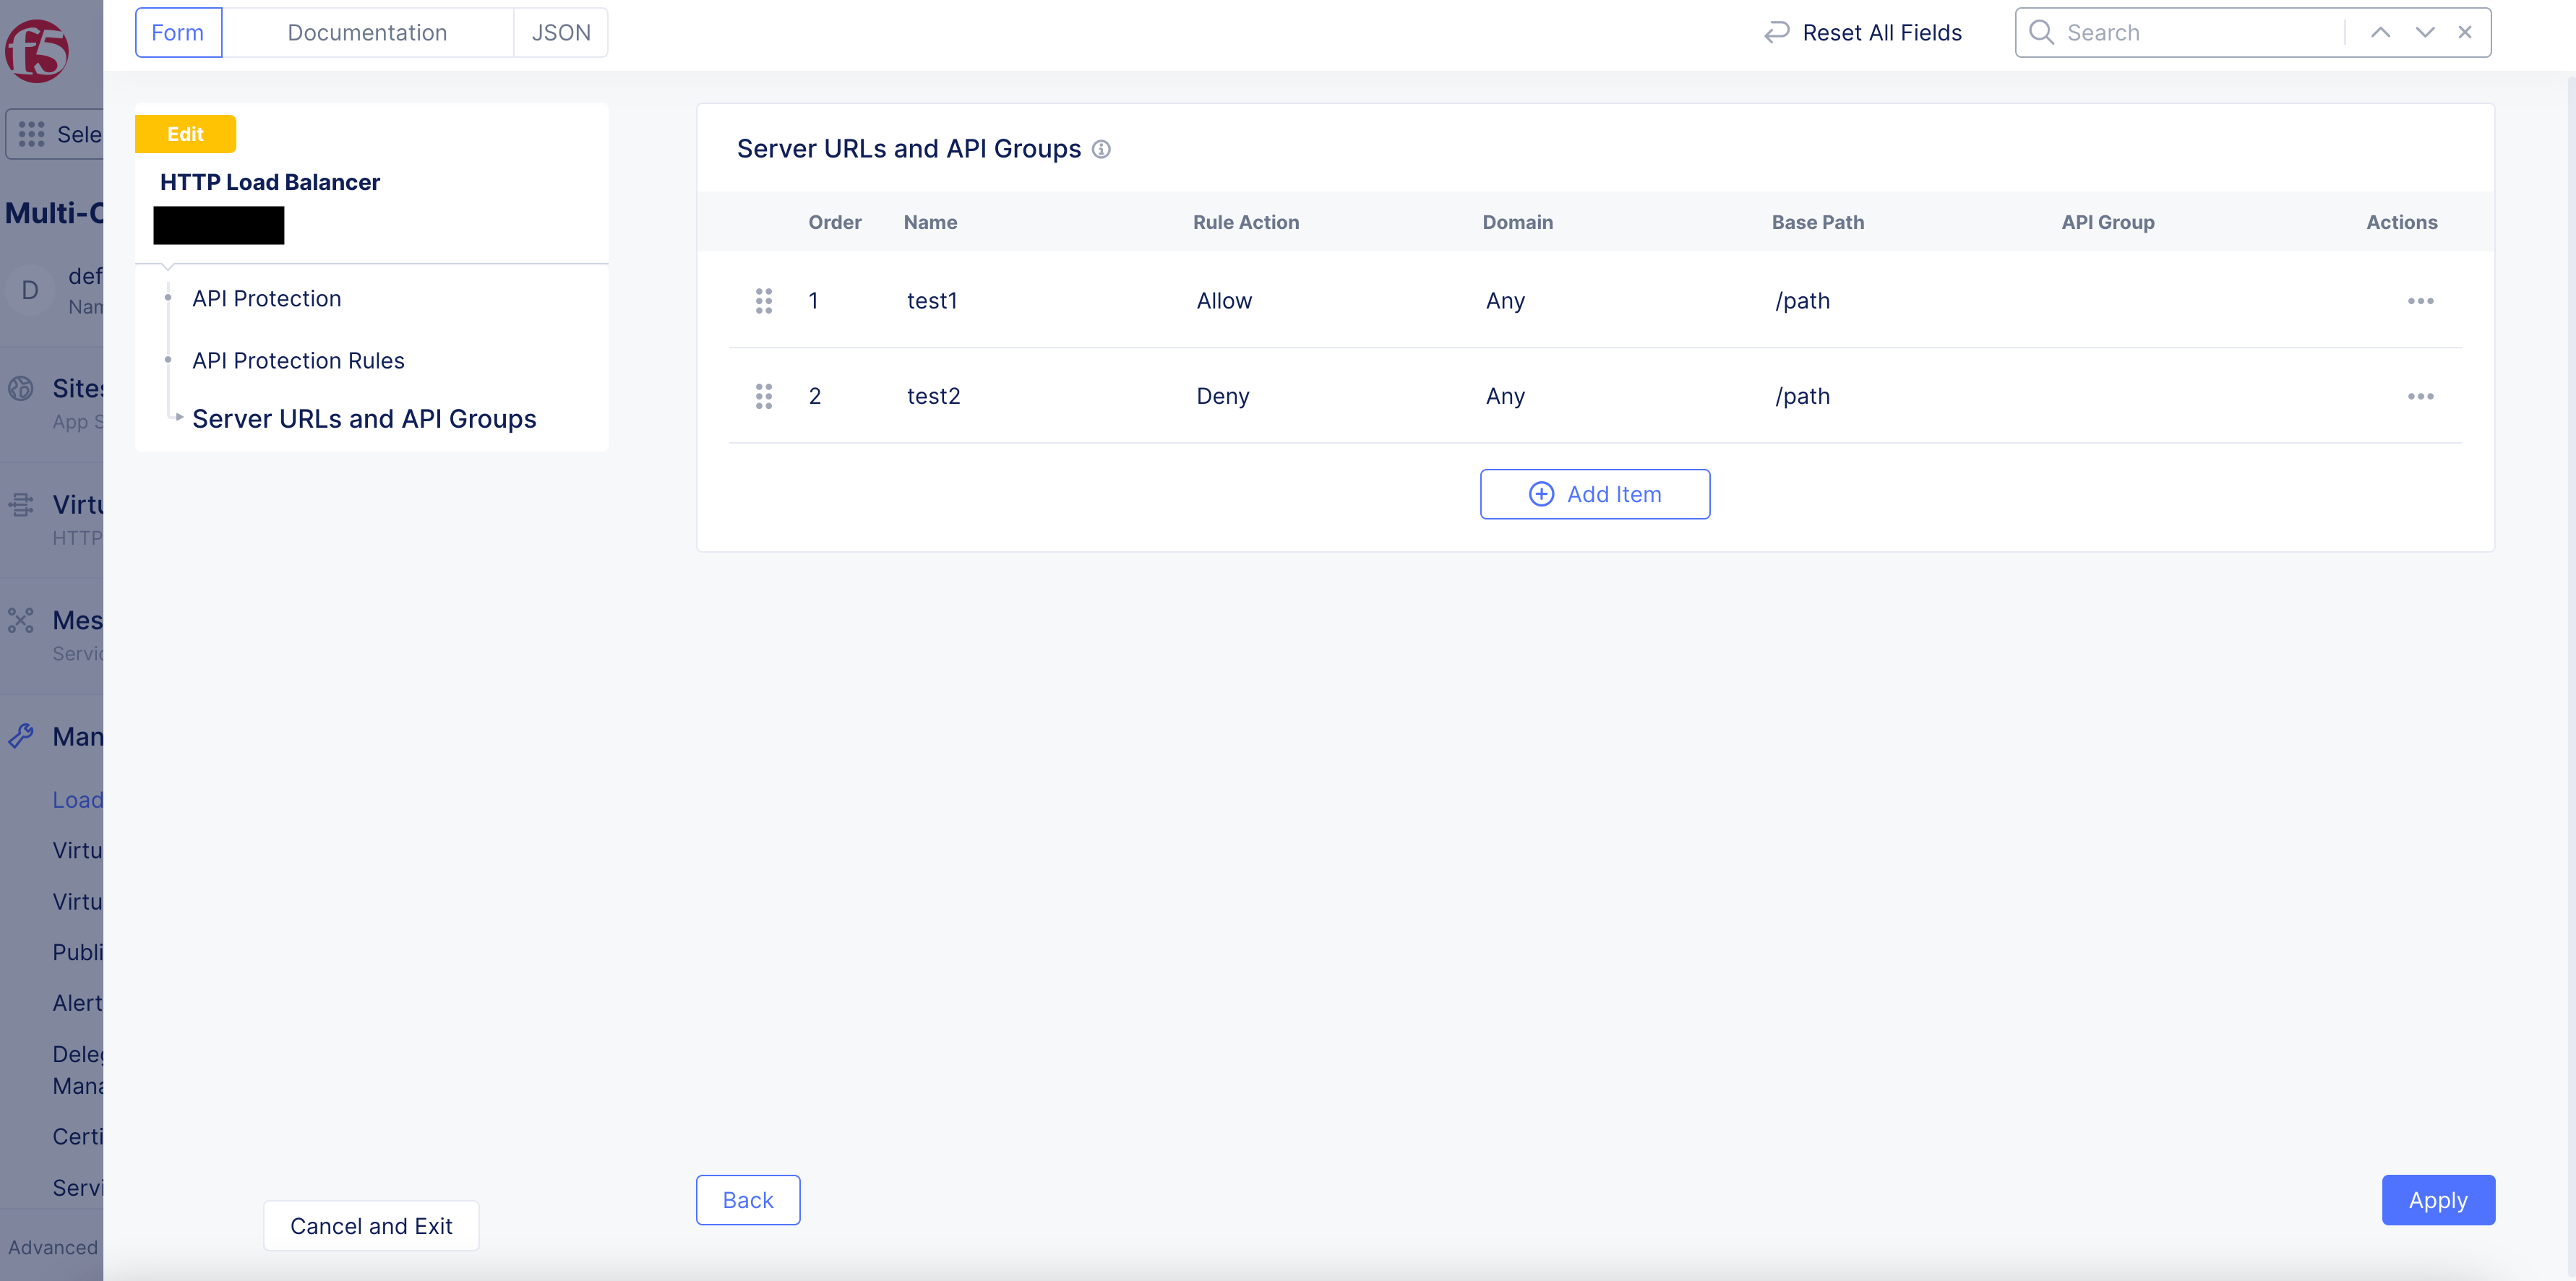Jump to previous search result arrow
Image resolution: width=2576 pixels, height=1281 pixels.
click(x=2380, y=33)
